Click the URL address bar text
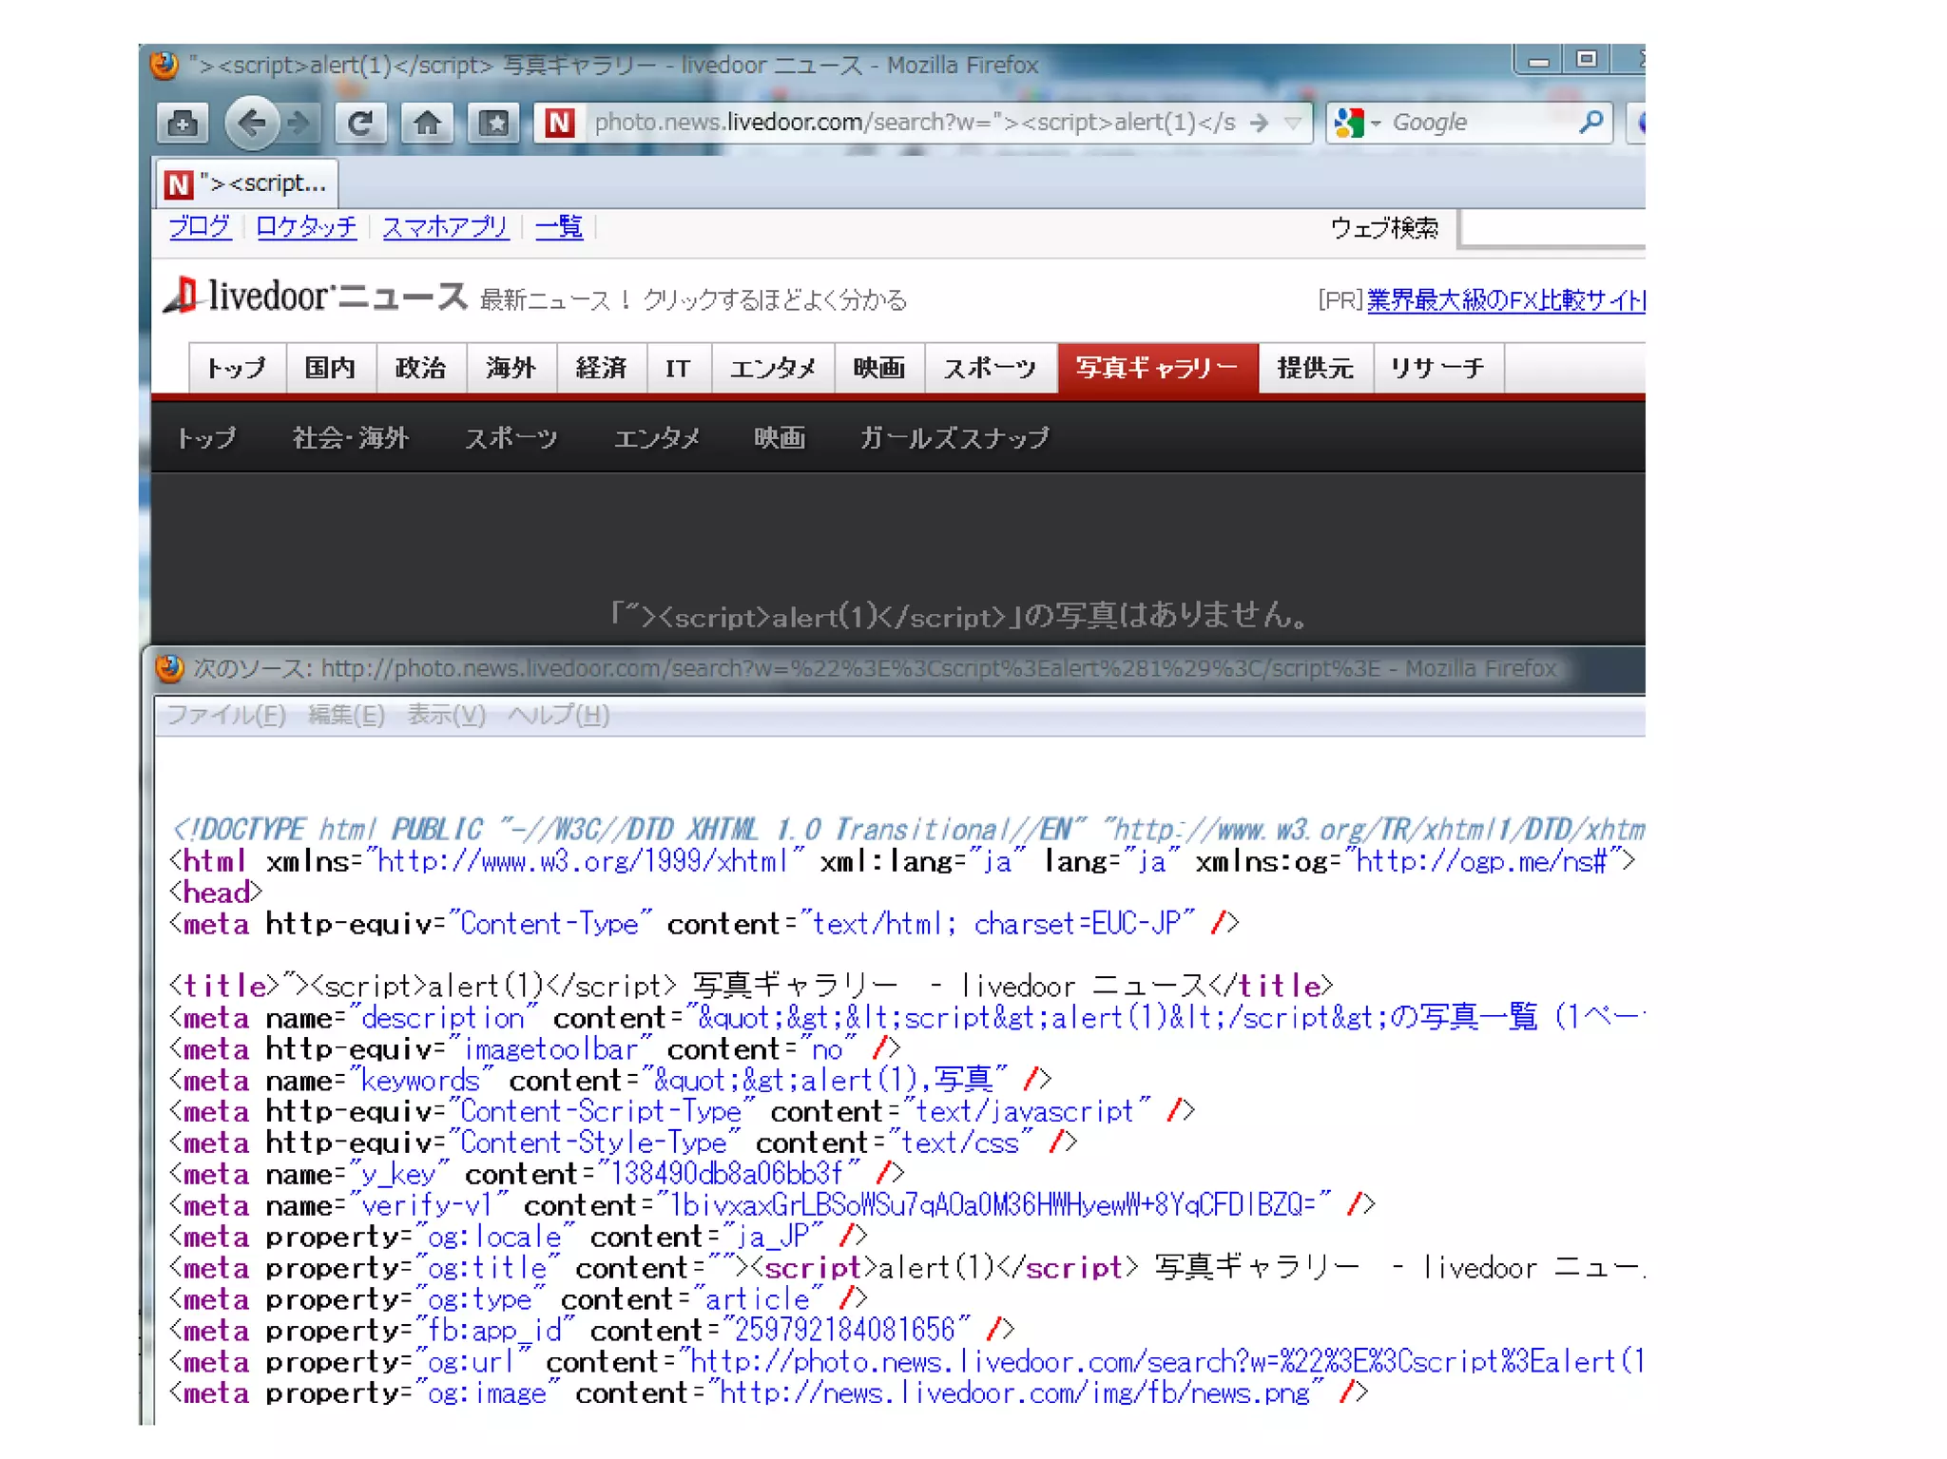Image resolution: width=1947 pixels, height=1459 pixels. [915, 123]
